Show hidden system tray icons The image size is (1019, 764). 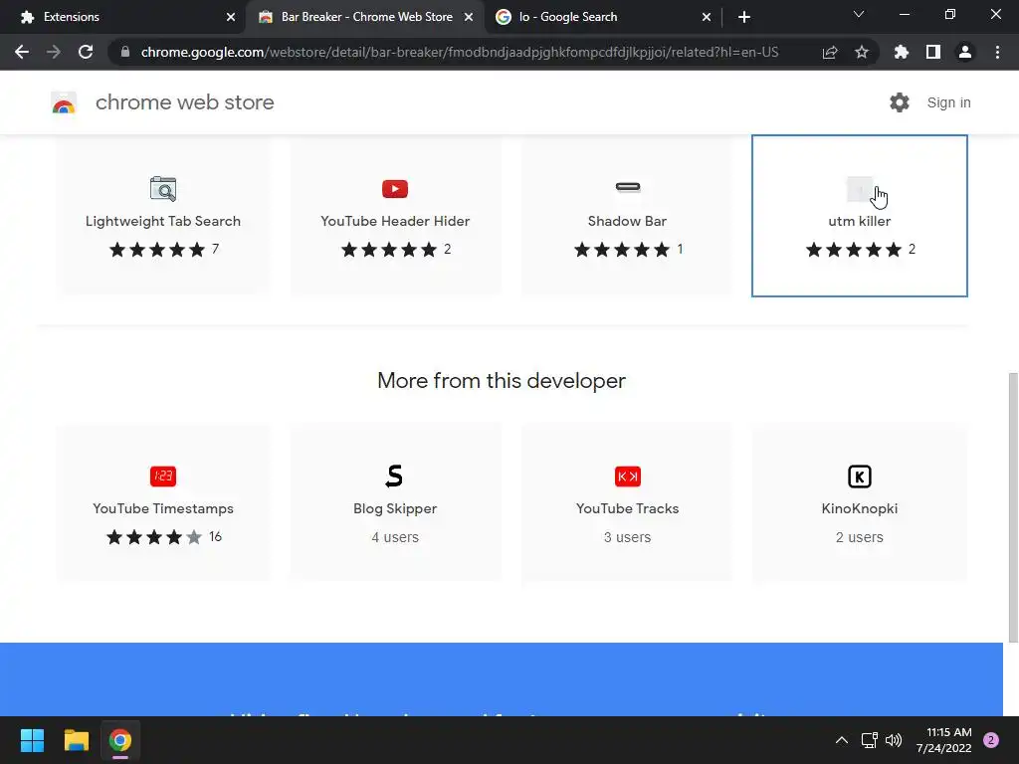point(842,740)
